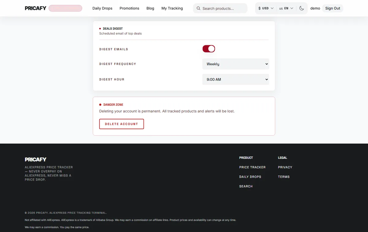Screen dimensions: 368x232
Task: Click the search magnifier icon
Action: (x=198, y=8)
